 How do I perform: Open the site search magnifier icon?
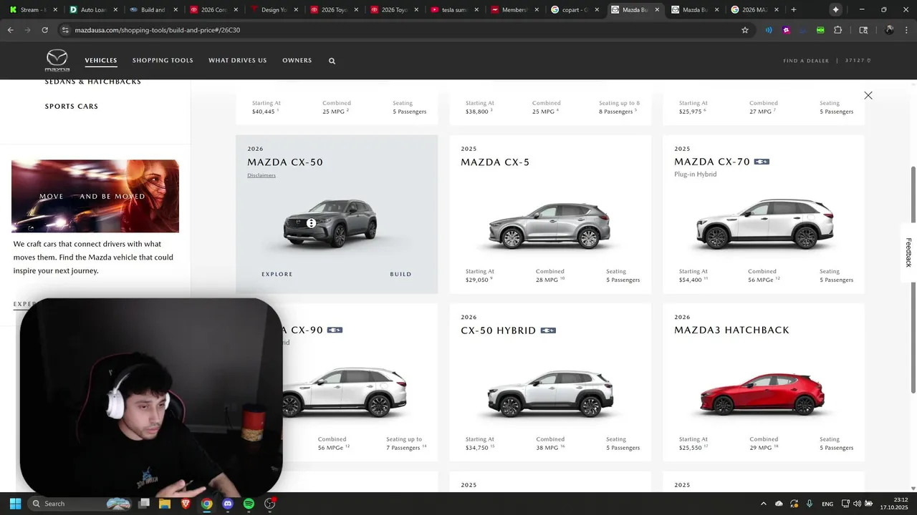click(x=332, y=61)
